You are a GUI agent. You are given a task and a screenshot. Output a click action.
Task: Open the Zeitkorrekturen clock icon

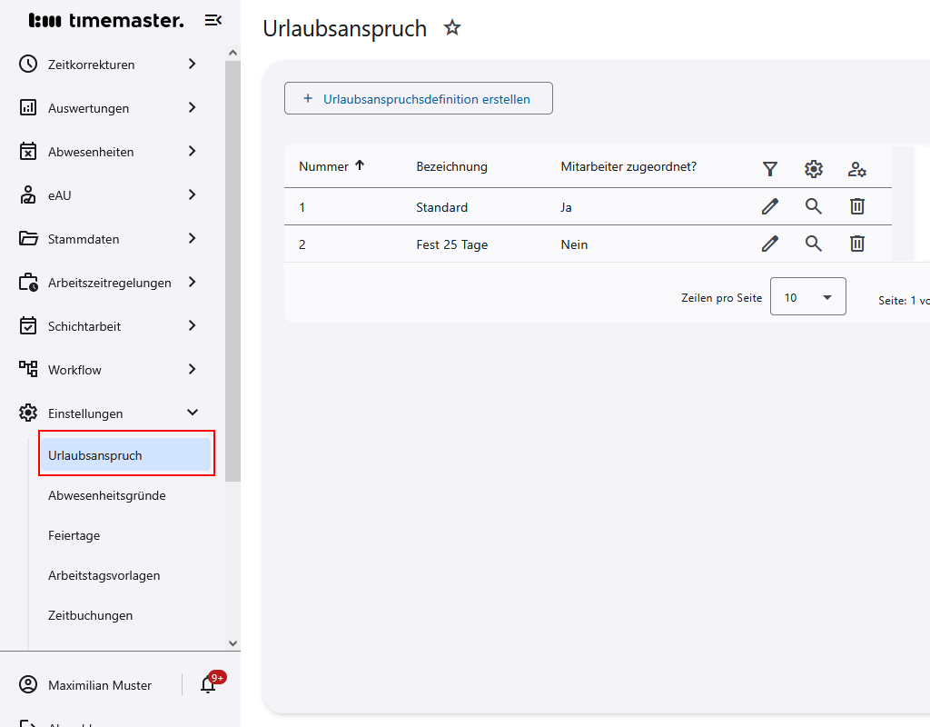pyautogui.click(x=27, y=64)
